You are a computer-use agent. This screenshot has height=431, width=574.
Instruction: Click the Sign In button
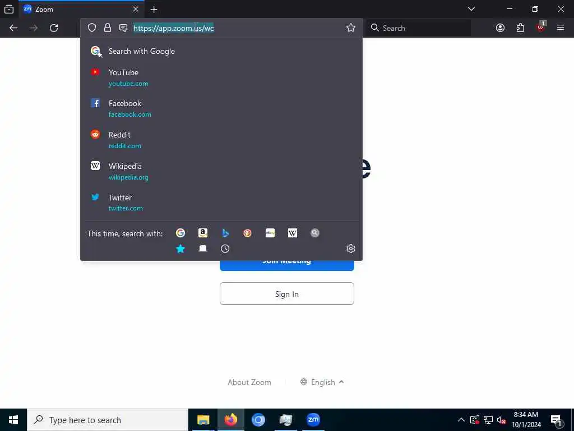[x=287, y=294]
